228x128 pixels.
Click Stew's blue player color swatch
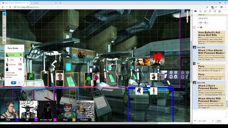(17, 120)
